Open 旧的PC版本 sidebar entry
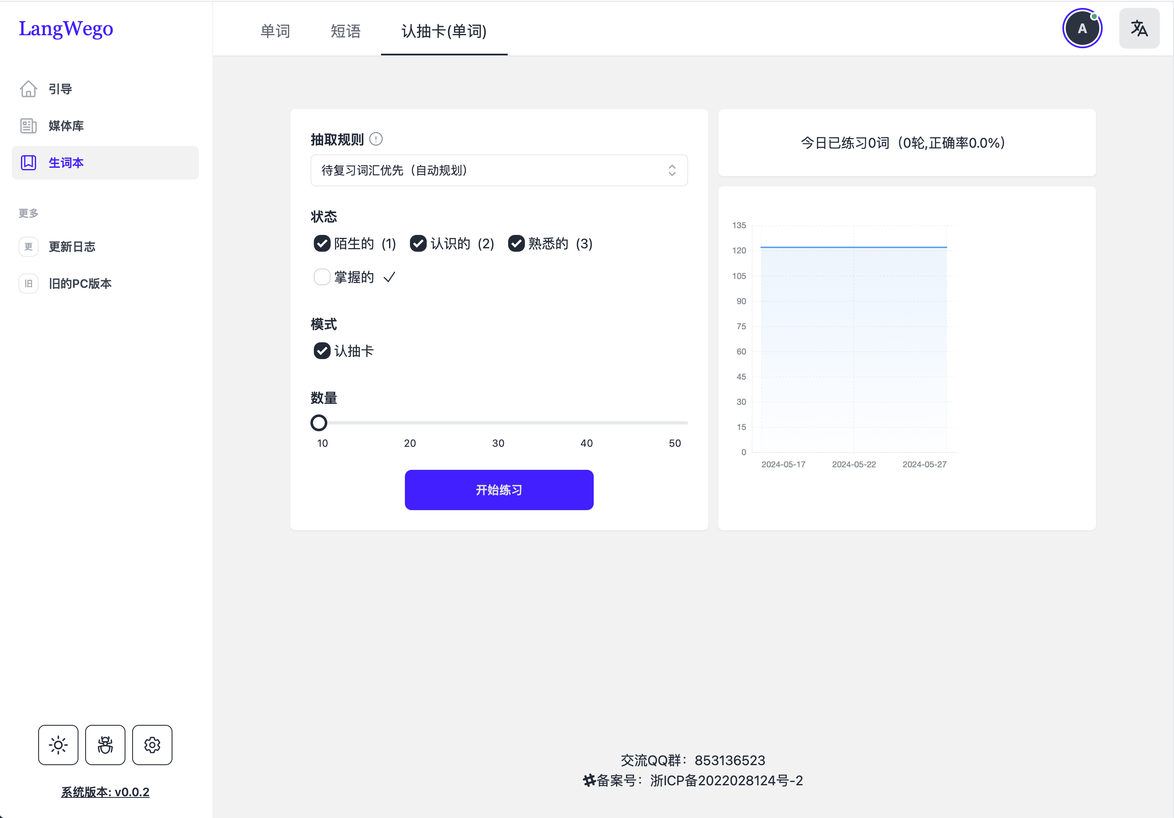 [x=105, y=283]
